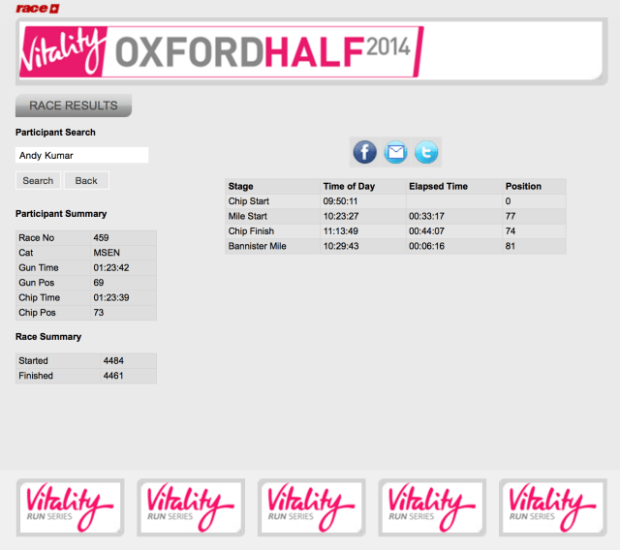This screenshot has height=550, width=620.
Task: Select the Time of Day column header
Action: [349, 187]
